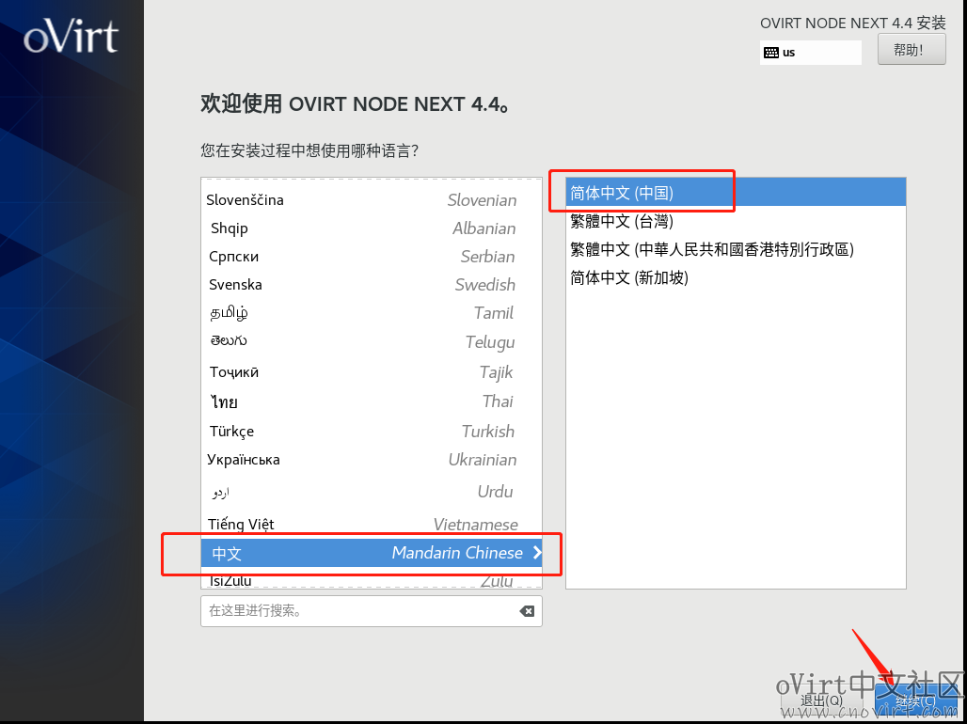The height and width of the screenshot is (724, 967).
Task: Select Svenska Swedish language
Action: coord(372,285)
